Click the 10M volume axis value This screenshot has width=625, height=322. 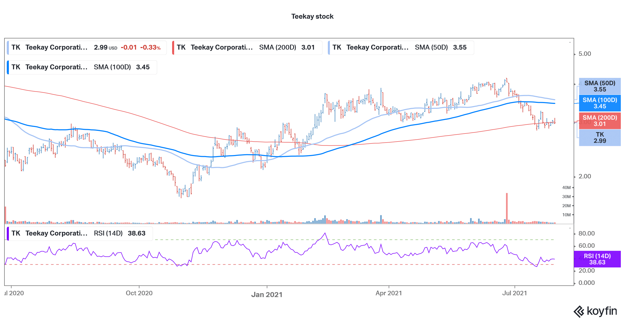pyautogui.click(x=566, y=215)
